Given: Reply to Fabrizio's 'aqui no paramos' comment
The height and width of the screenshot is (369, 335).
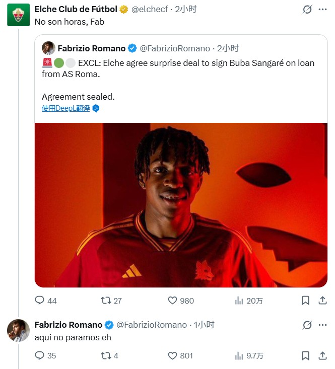Looking at the screenshot, I should (40, 355).
